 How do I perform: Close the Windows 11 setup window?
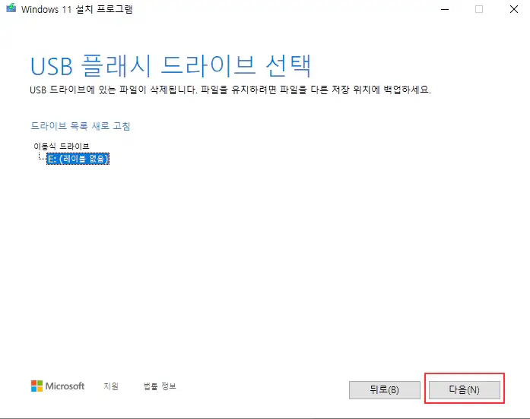(514, 9)
